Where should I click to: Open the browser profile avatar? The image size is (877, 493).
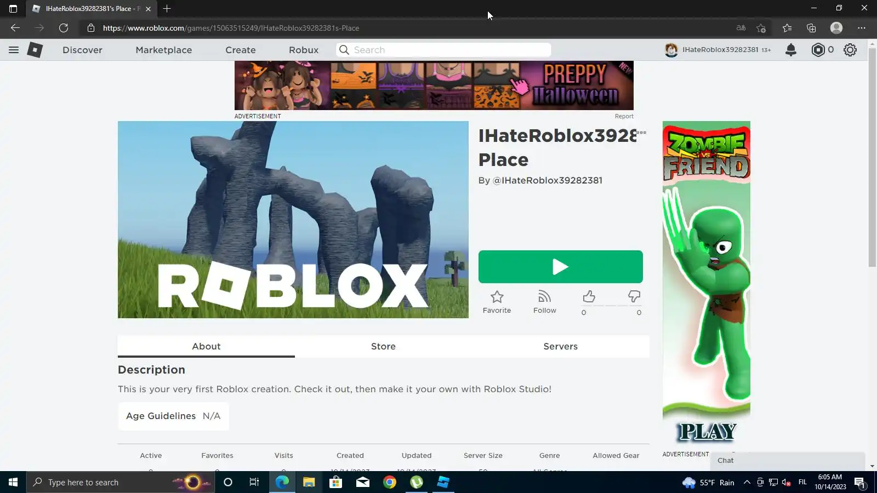click(836, 28)
